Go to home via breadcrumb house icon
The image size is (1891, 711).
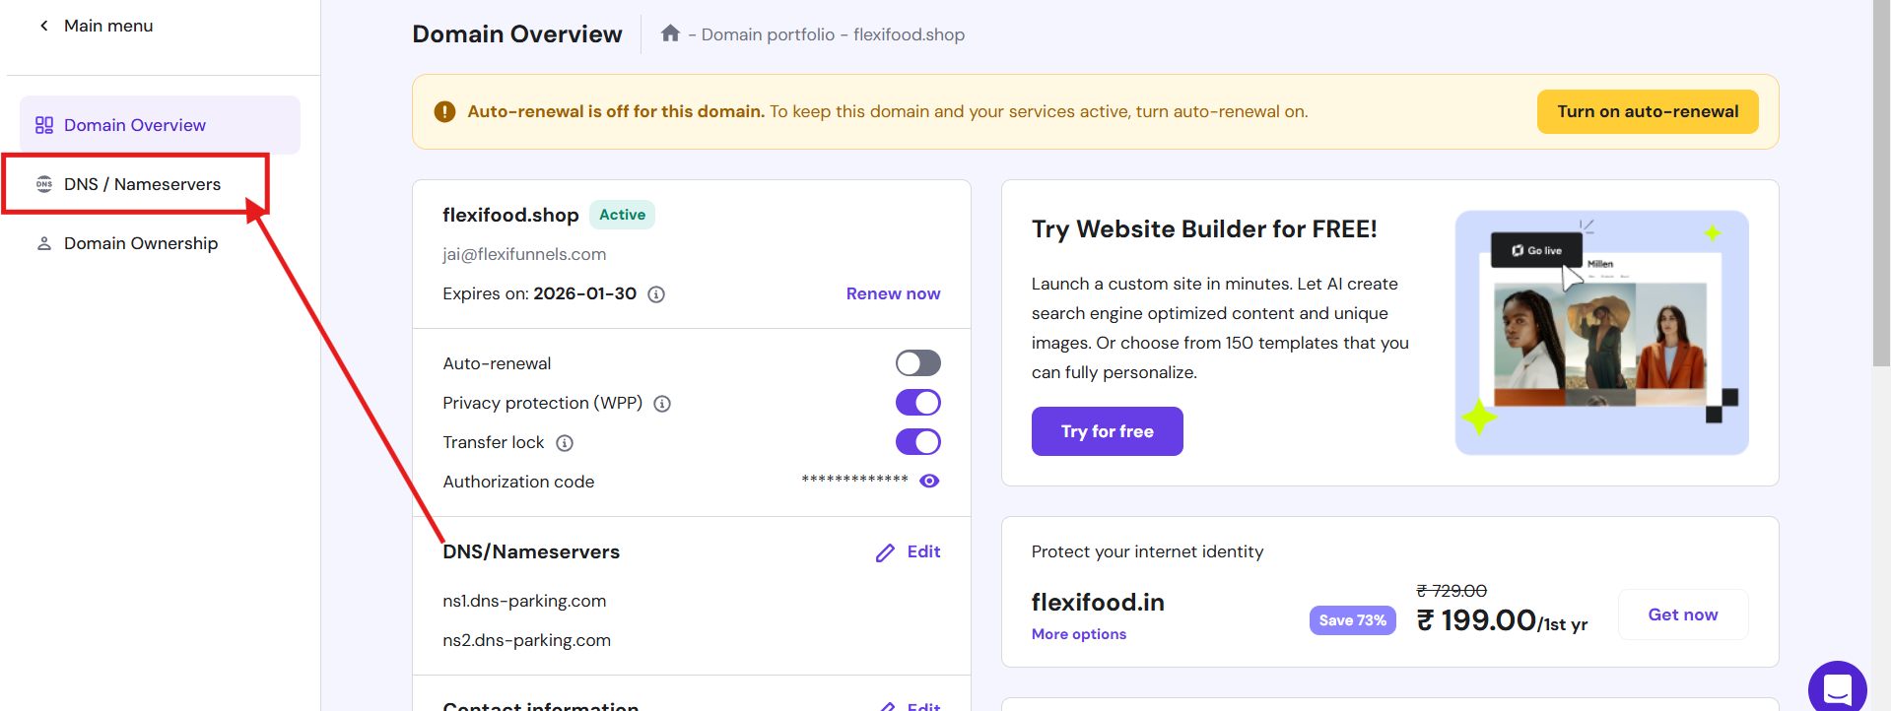click(670, 33)
